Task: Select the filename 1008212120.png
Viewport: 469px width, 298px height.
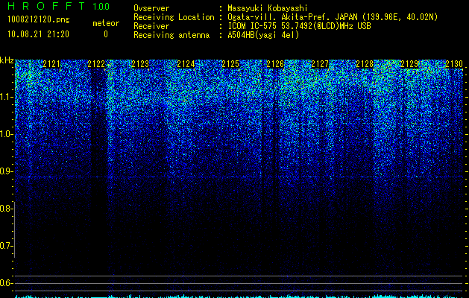Action: (39, 20)
